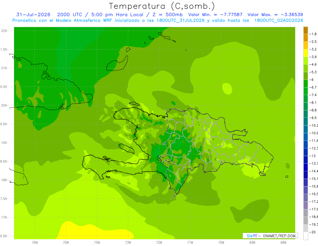This screenshot has height=246, width=318.
Task: Select the '-7.4' colorbar label
Action: coord(313,95)
